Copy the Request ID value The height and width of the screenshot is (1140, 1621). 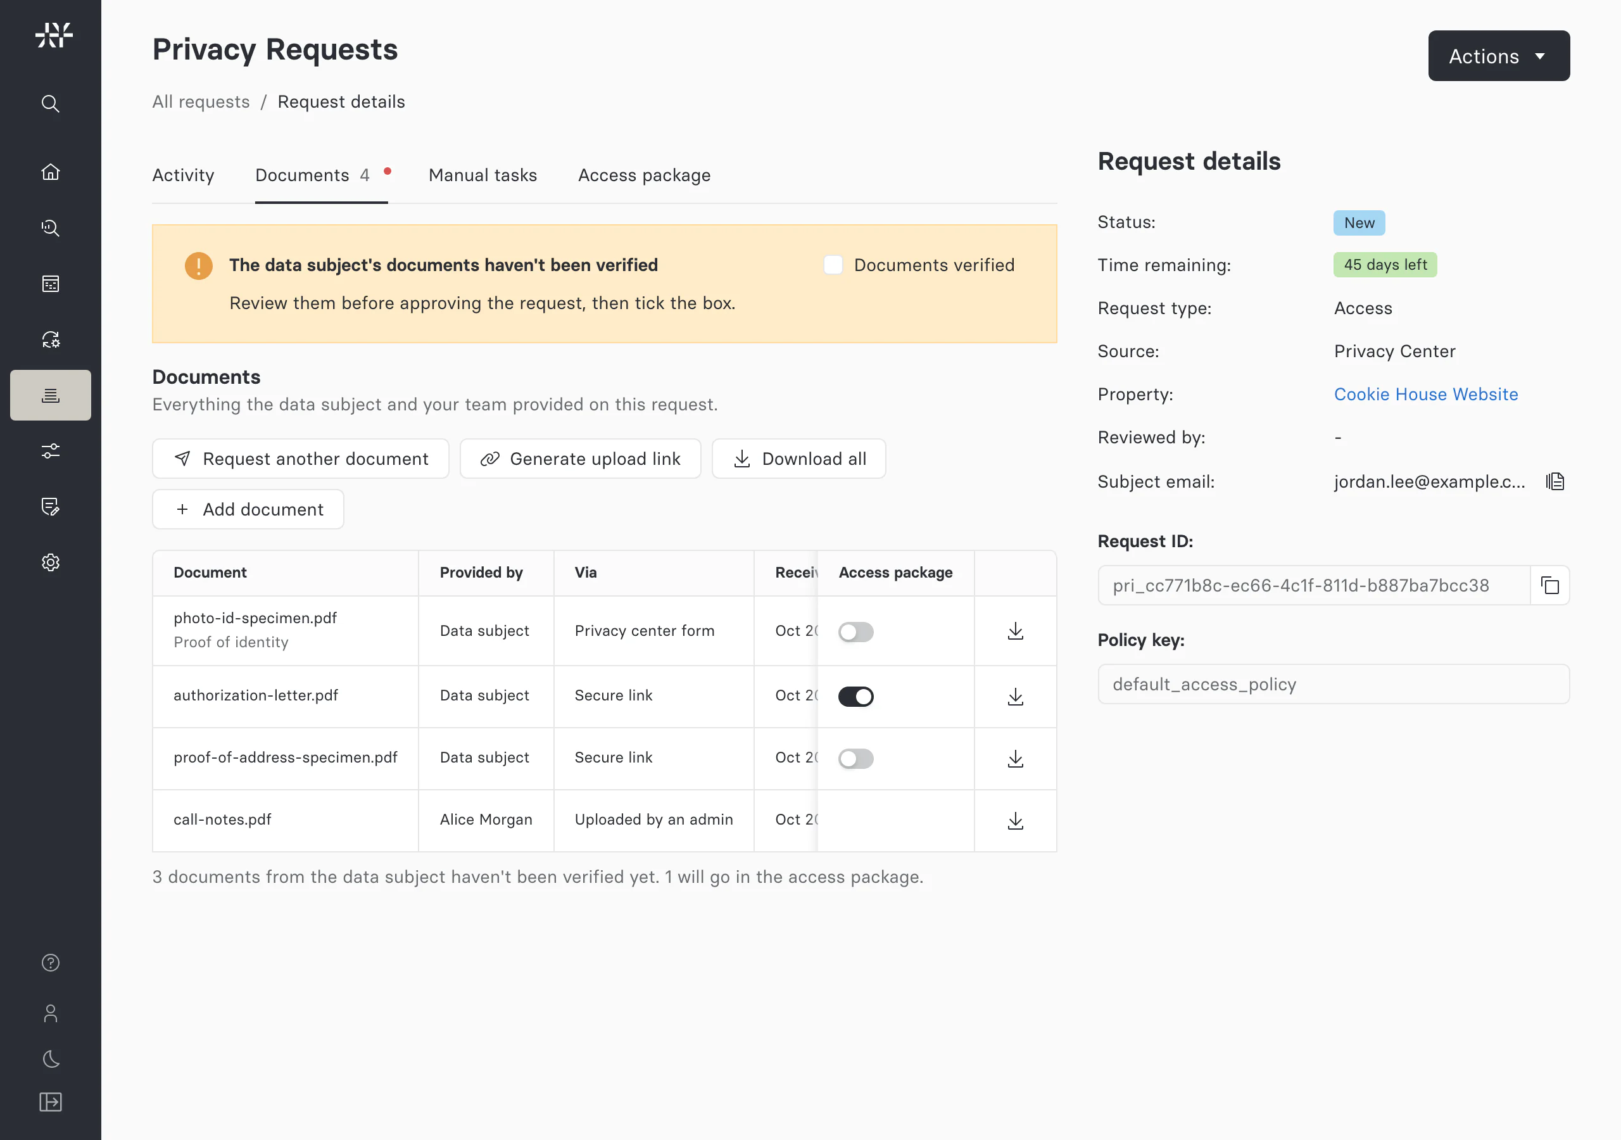(1549, 586)
